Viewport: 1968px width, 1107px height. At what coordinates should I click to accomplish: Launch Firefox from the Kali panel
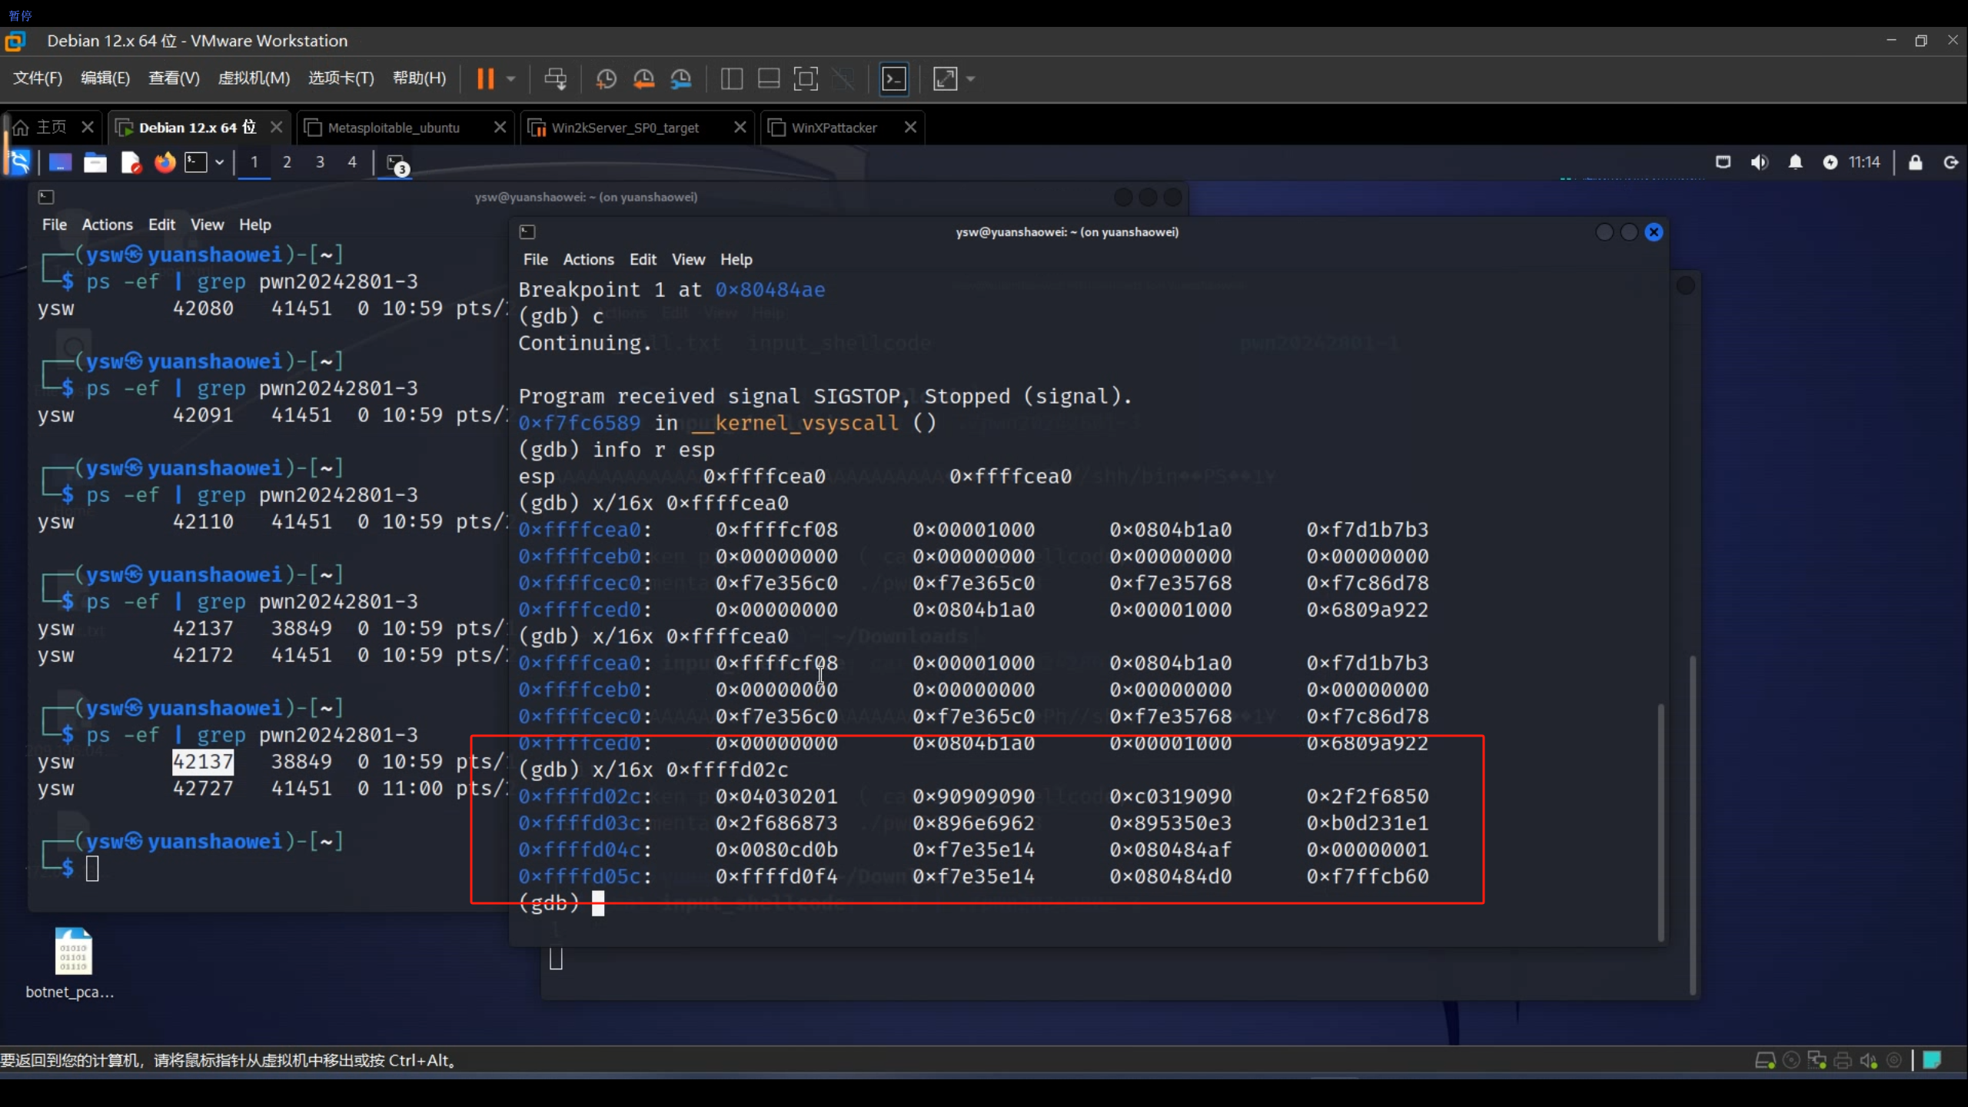click(x=165, y=162)
